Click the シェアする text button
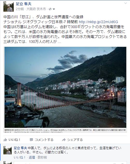 75,140
